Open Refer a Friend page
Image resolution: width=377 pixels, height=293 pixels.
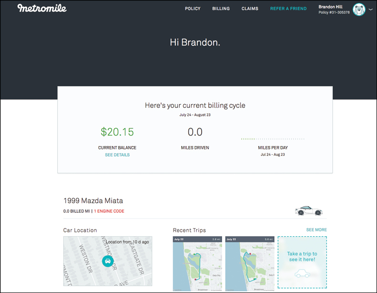pyautogui.click(x=288, y=9)
